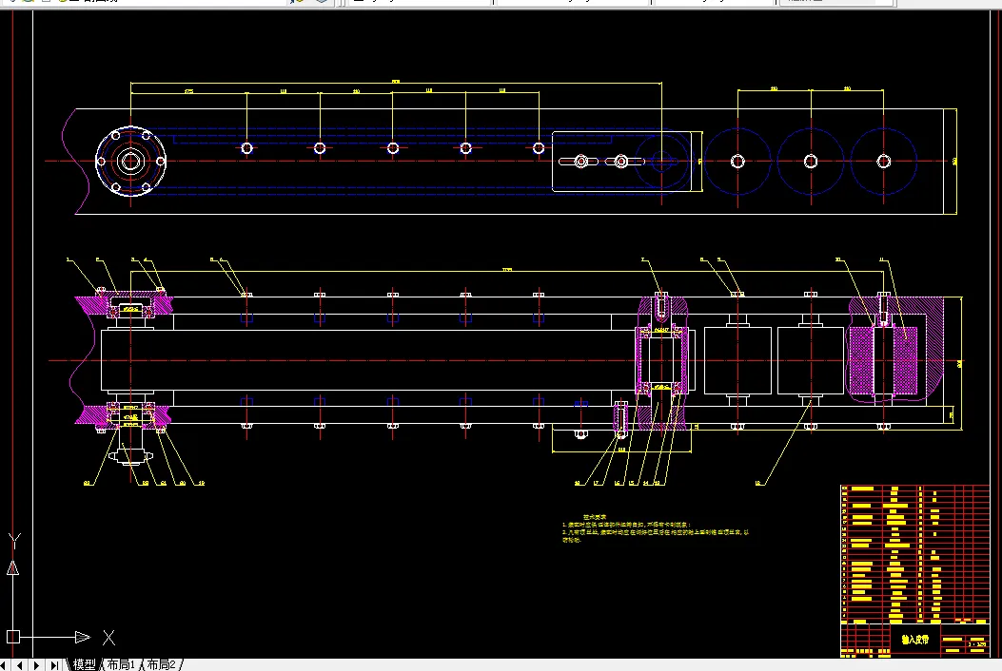Open the 布局1 layout tab
This screenshot has width=1002, height=671.
point(121,664)
